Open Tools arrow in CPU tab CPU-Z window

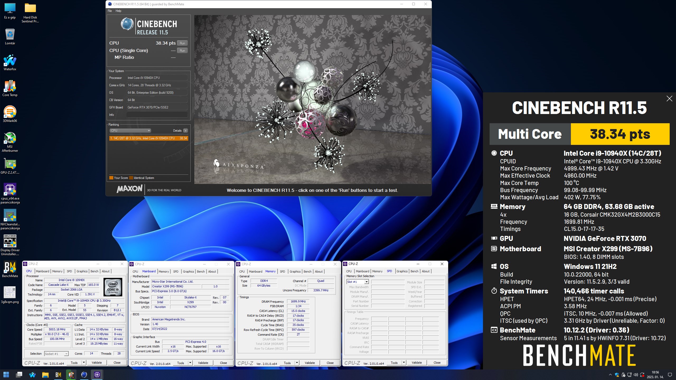[84, 363]
